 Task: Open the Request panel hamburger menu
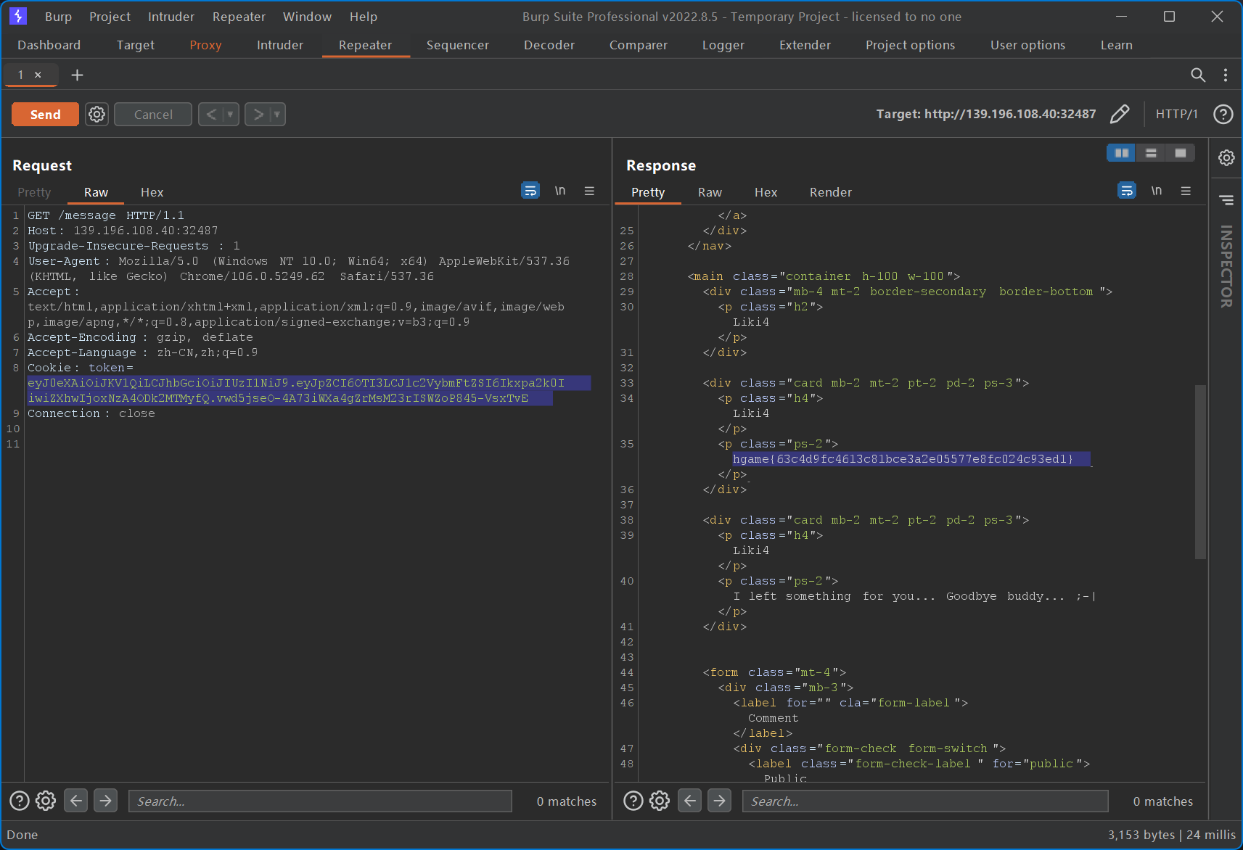pos(589,191)
